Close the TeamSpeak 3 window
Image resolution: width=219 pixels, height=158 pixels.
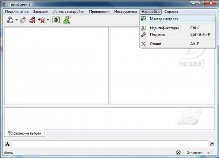pos(211,3)
